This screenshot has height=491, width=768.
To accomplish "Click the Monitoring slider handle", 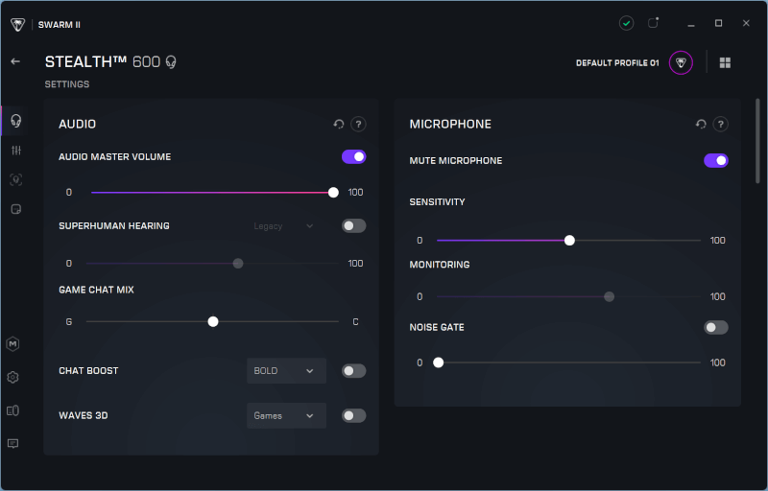I will [609, 296].
